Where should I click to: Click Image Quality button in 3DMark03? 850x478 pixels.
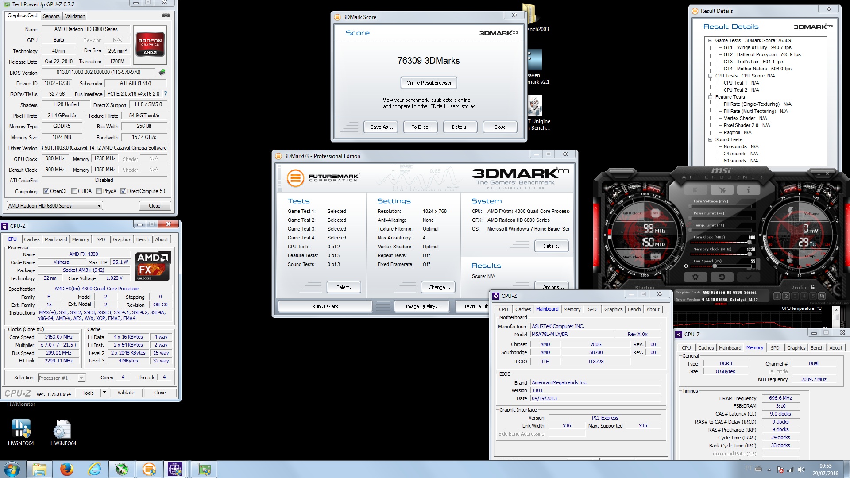click(423, 306)
